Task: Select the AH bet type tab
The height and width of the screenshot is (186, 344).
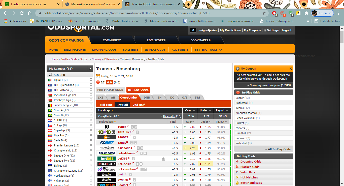Action: coord(113,98)
